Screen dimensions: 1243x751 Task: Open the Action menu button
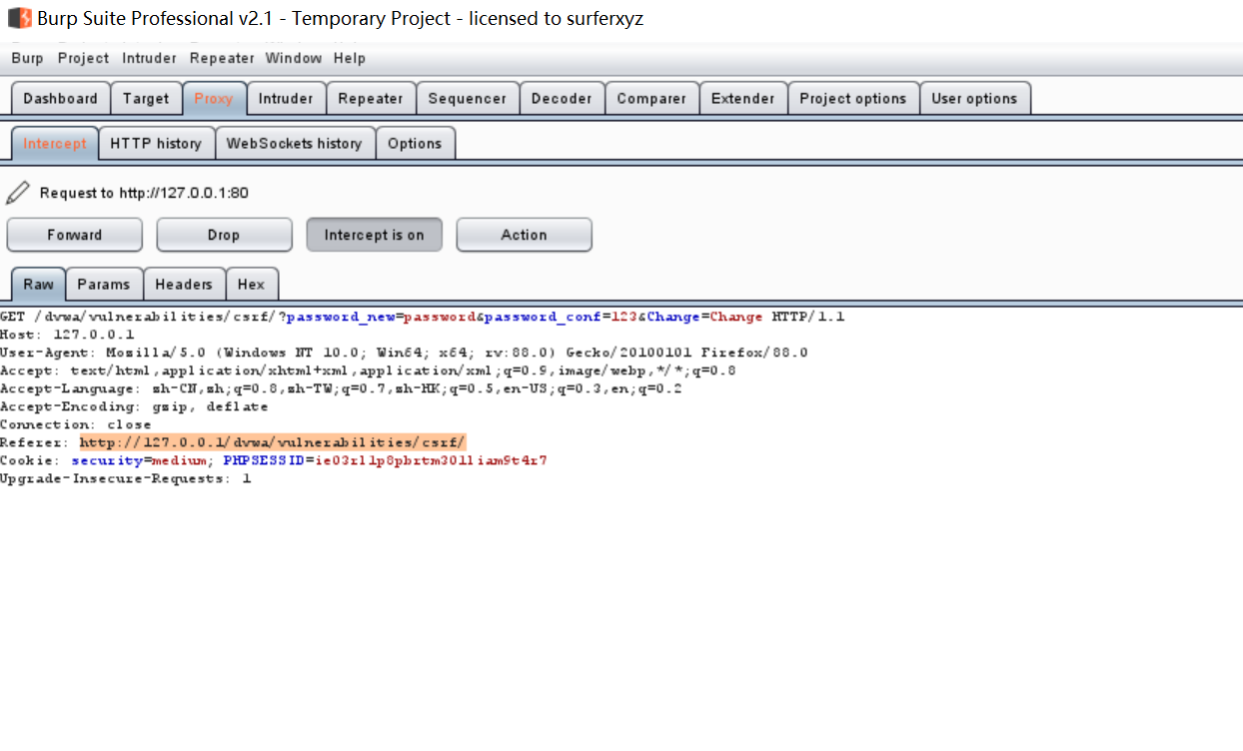(524, 235)
